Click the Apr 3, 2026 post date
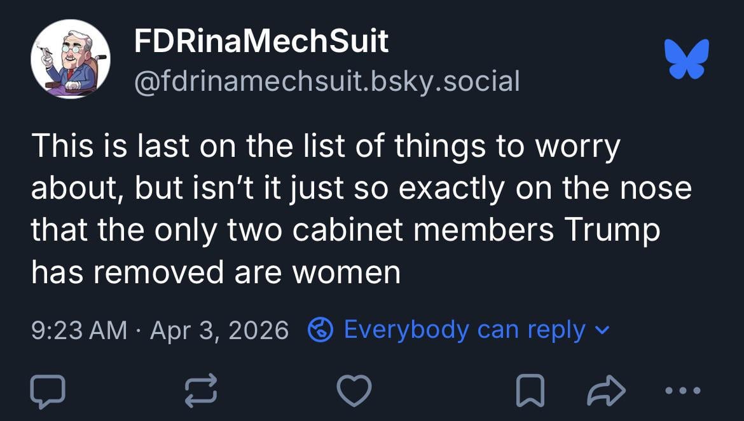Viewport: 744px width, 421px height. (219, 330)
